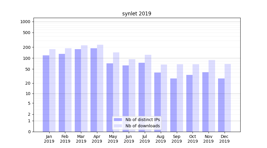Click the 'synlet 2019' chart title
267x148 pixels.
pyautogui.click(x=137, y=14)
